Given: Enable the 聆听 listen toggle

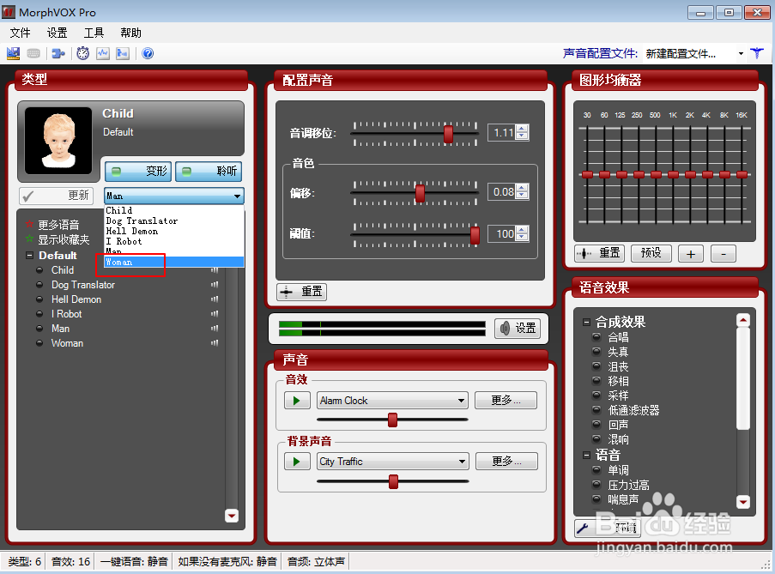Looking at the screenshot, I should point(209,172).
